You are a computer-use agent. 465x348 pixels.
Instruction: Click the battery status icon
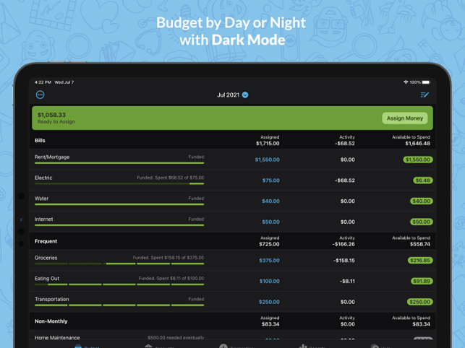pos(426,82)
